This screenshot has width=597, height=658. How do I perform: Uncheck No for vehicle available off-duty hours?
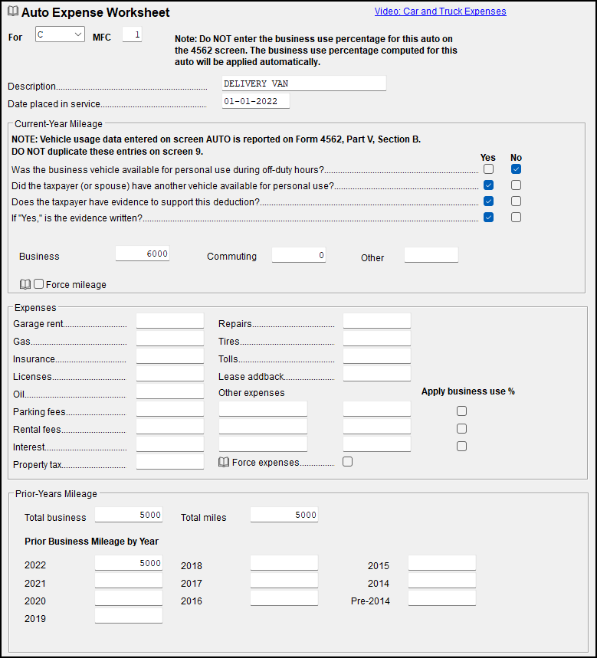516,169
